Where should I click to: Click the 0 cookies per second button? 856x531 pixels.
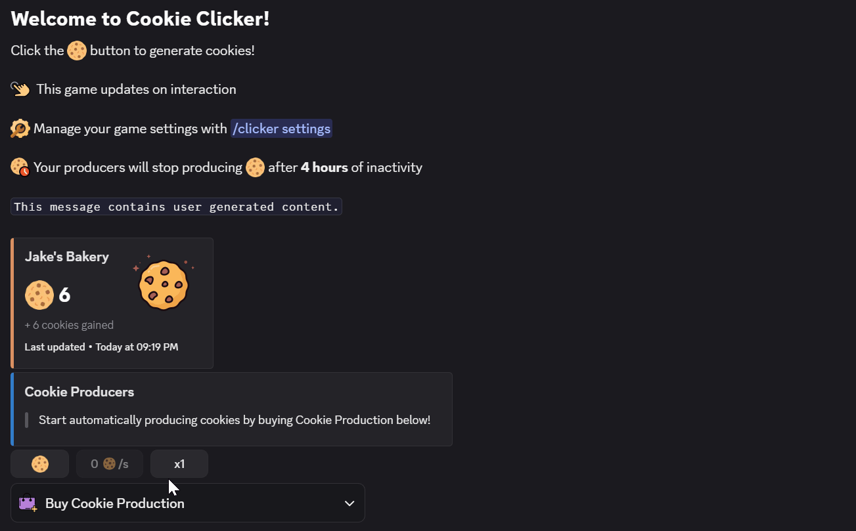(x=110, y=464)
